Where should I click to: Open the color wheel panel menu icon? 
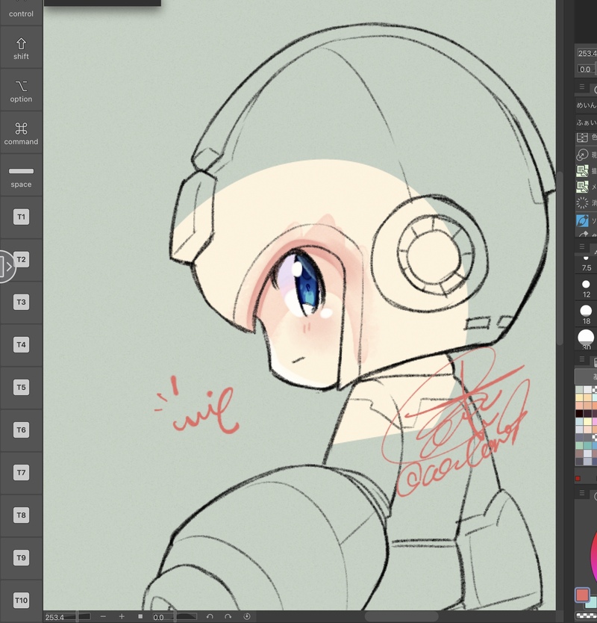(x=582, y=493)
